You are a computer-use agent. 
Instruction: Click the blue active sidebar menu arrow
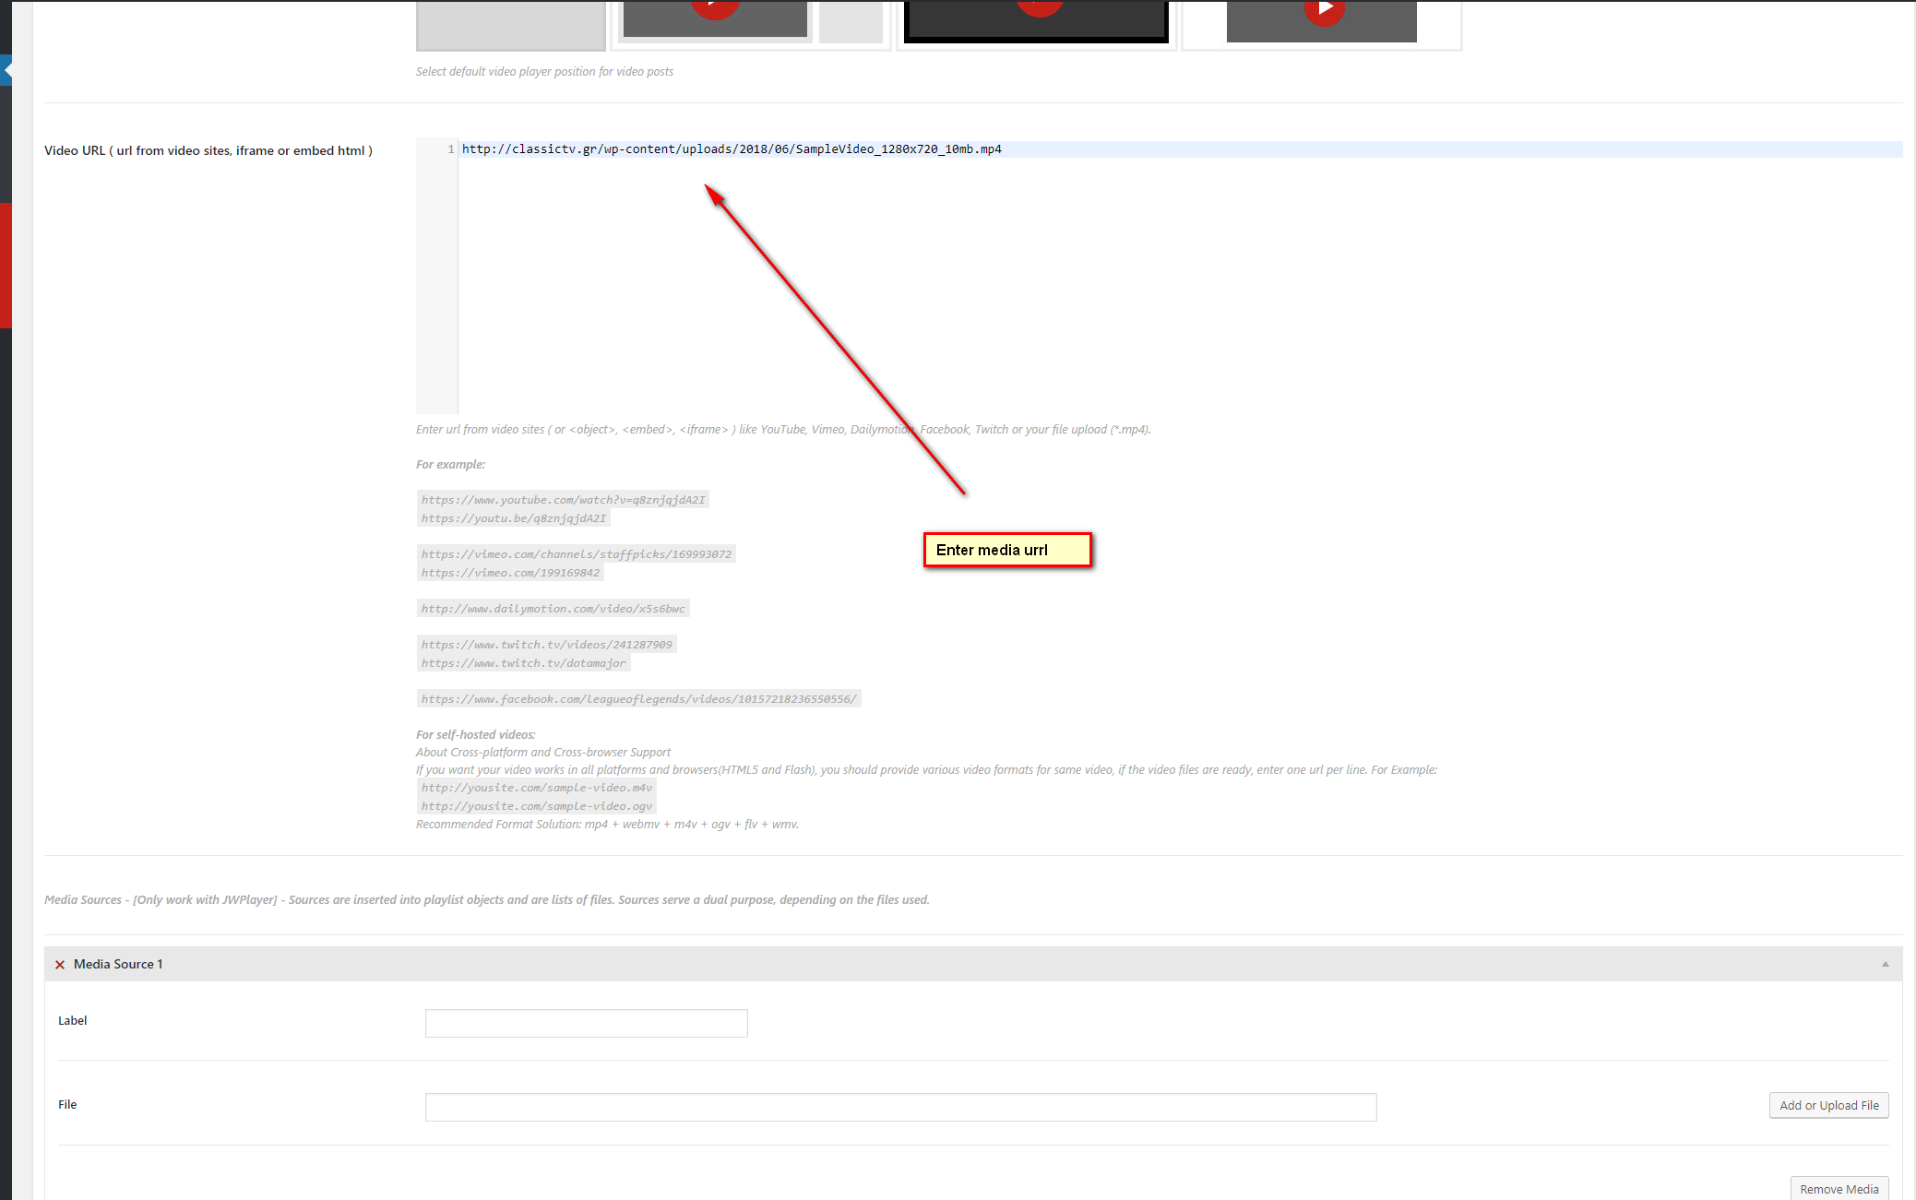[x=6, y=69]
